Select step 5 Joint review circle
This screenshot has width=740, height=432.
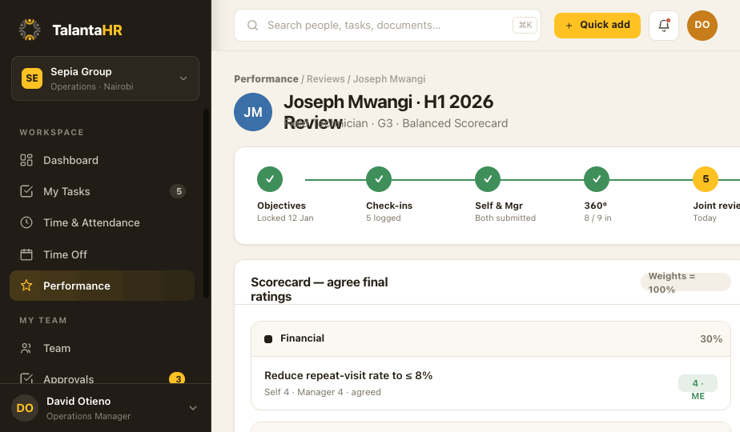pyautogui.click(x=706, y=179)
